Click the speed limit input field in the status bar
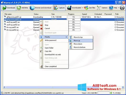The image size is (126, 95). point(104,93)
